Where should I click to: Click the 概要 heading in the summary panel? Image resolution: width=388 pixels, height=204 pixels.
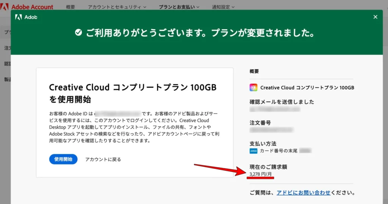click(x=254, y=72)
